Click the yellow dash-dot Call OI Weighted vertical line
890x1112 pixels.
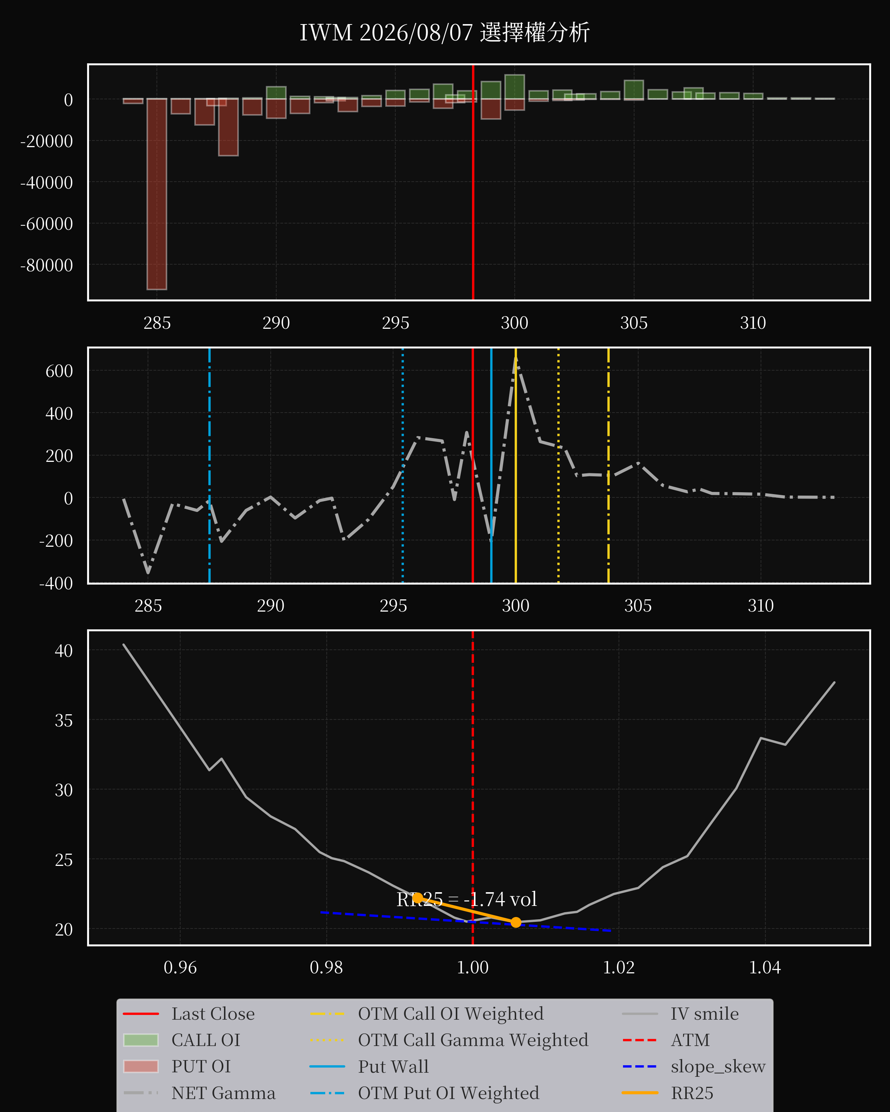click(608, 466)
